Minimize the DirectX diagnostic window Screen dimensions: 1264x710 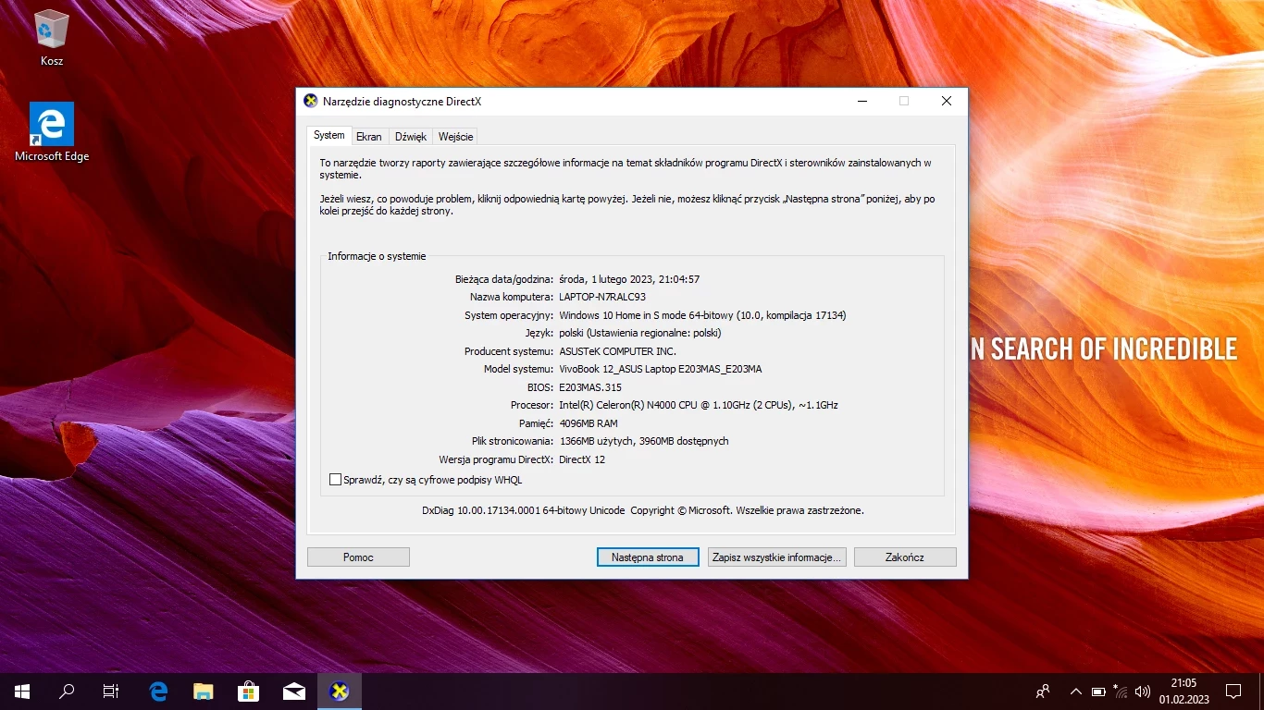click(x=862, y=101)
